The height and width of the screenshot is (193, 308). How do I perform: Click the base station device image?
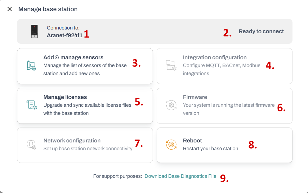(34, 31)
